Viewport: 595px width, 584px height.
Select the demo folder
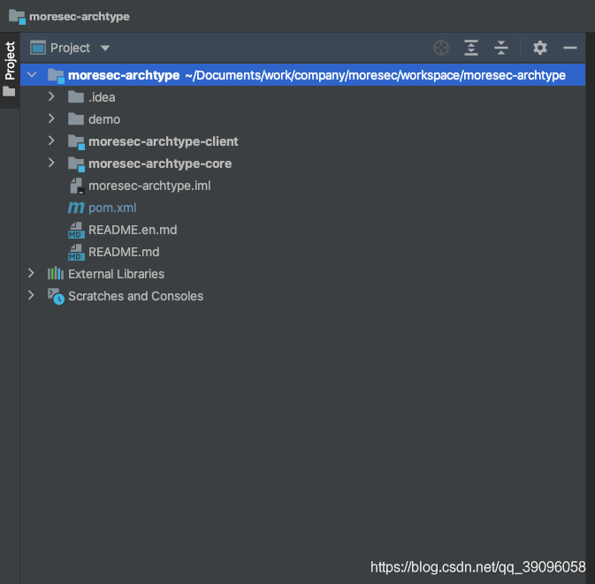pos(104,119)
